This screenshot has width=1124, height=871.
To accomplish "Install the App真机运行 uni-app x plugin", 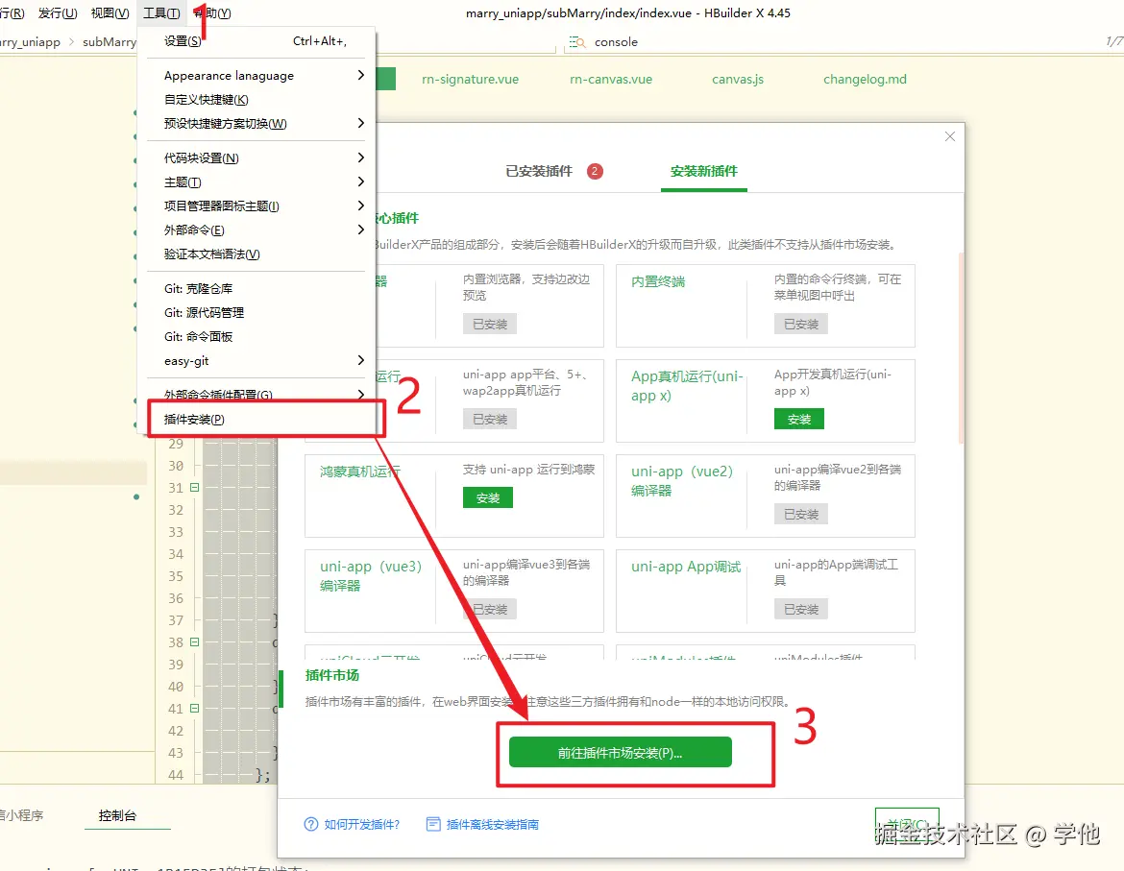I will point(799,420).
